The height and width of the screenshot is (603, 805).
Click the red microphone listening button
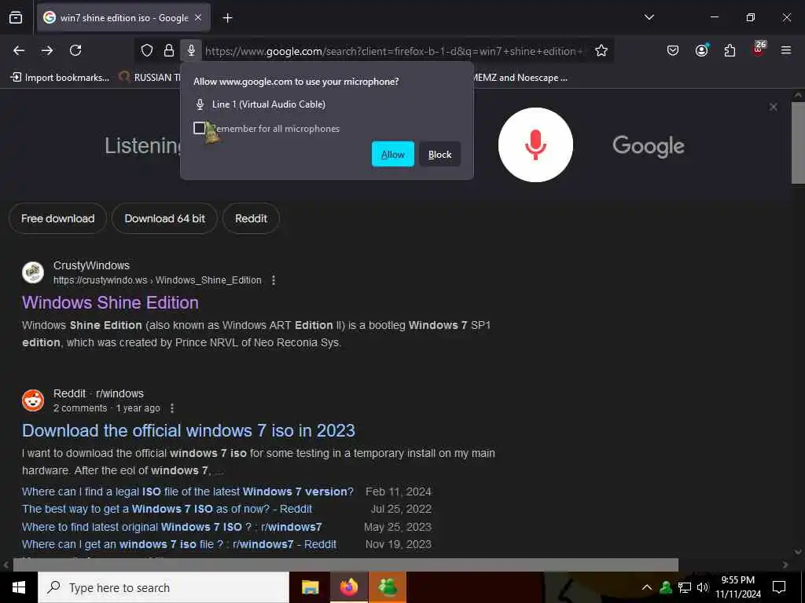pyautogui.click(x=535, y=144)
